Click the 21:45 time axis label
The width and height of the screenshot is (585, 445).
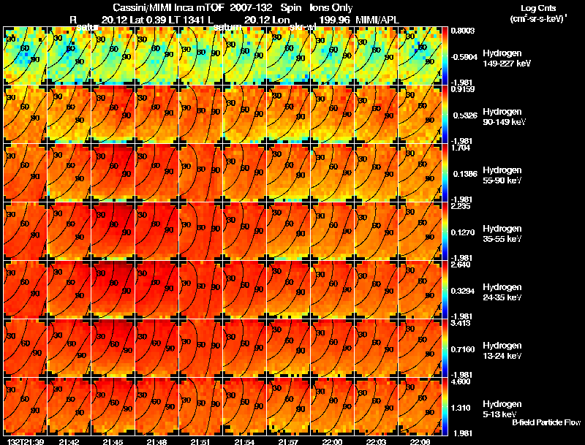(x=113, y=441)
